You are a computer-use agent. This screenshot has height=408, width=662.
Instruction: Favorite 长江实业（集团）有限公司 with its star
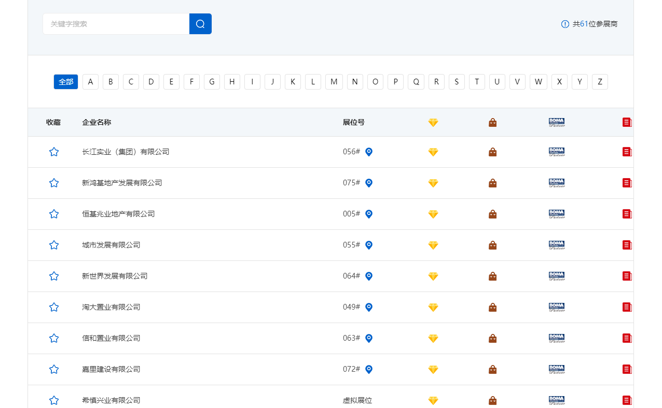(54, 152)
